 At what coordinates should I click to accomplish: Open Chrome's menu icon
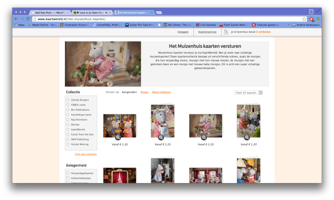point(319,19)
